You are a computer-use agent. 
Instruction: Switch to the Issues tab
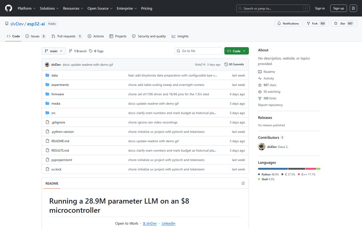pyautogui.click(x=36, y=36)
